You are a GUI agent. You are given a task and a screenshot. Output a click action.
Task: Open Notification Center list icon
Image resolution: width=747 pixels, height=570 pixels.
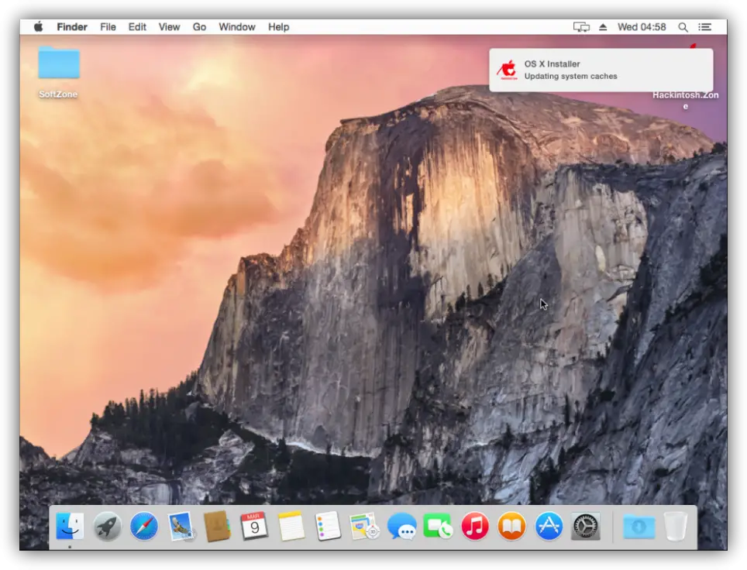[x=705, y=27]
